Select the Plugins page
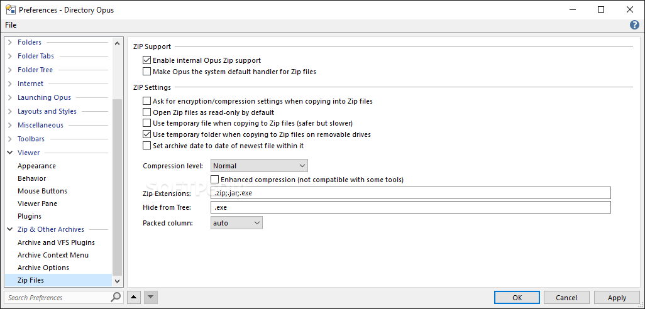Viewport: 645px width, 309px height. [30, 216]
